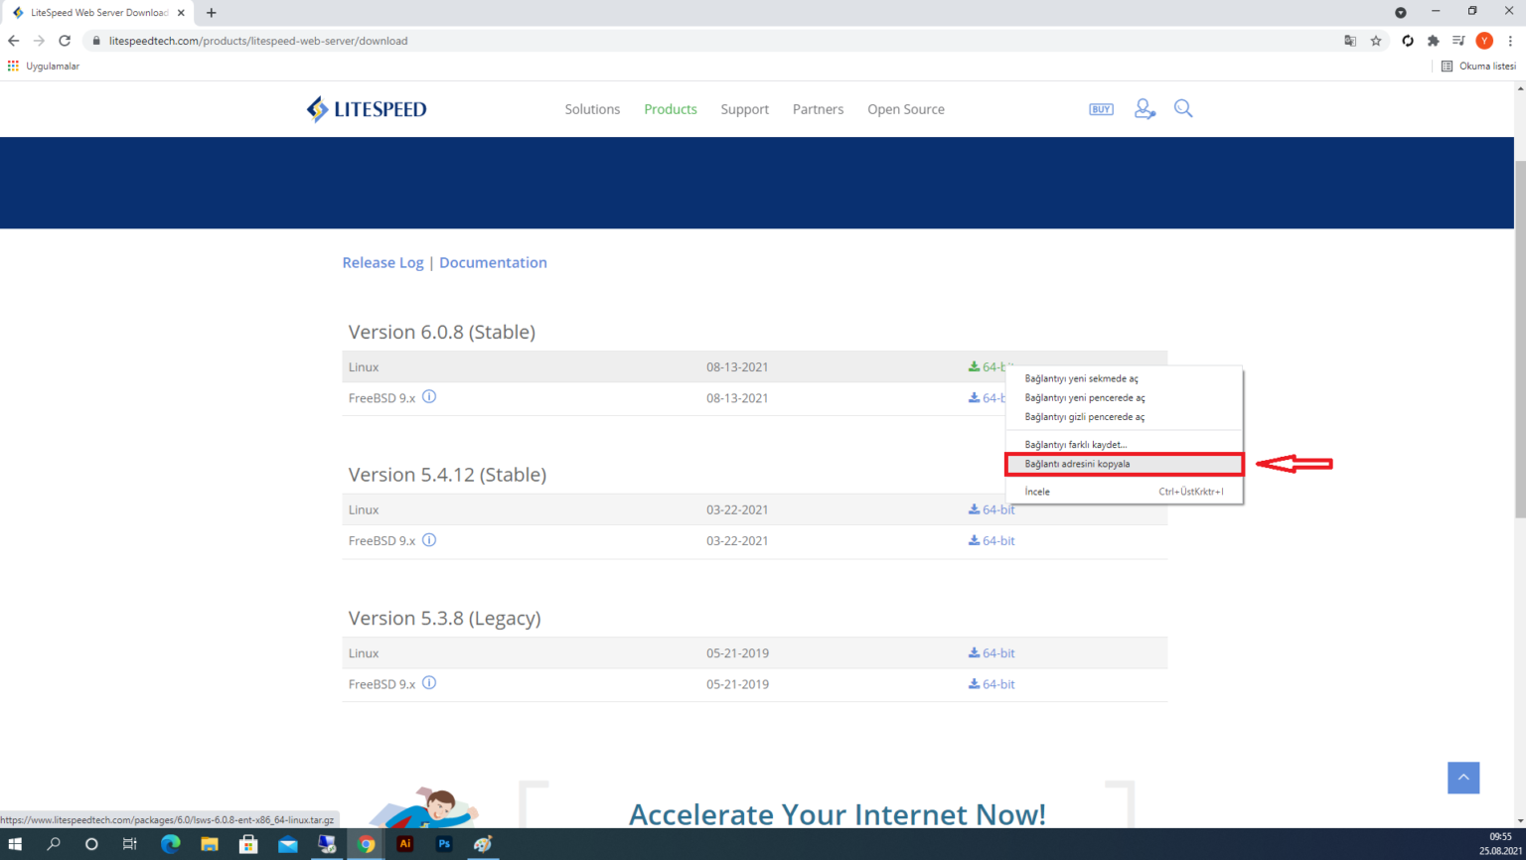Screen dimensions: 1526x860
Task: Open File Explorer from the taskbar
Action: pyautogui.click(x=209, y=844)
